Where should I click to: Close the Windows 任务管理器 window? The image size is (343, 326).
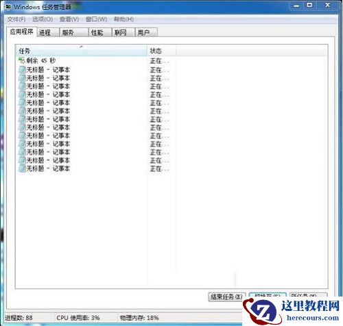(327, 5)
